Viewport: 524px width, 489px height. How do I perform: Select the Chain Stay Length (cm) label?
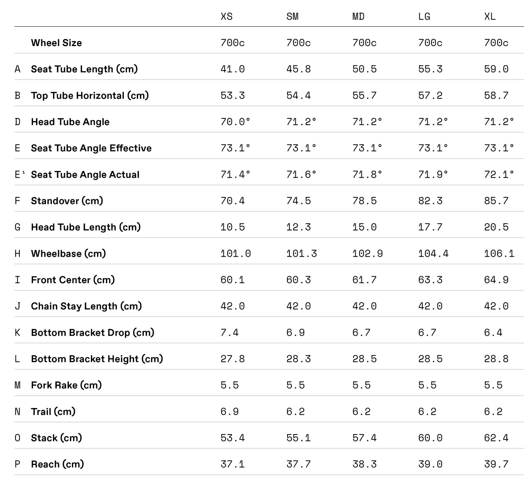click(x=86, y=306)
